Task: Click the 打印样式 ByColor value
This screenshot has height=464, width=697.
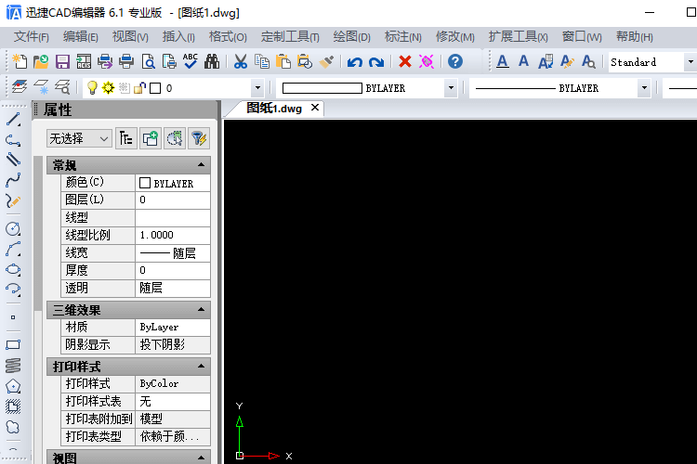Action: click(173, 383)
